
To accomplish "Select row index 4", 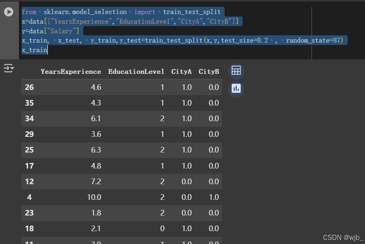I will pos(29,197).
